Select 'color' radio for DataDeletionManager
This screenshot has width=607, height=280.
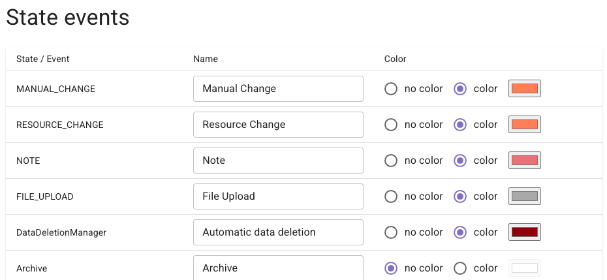(x=460, y=232)
